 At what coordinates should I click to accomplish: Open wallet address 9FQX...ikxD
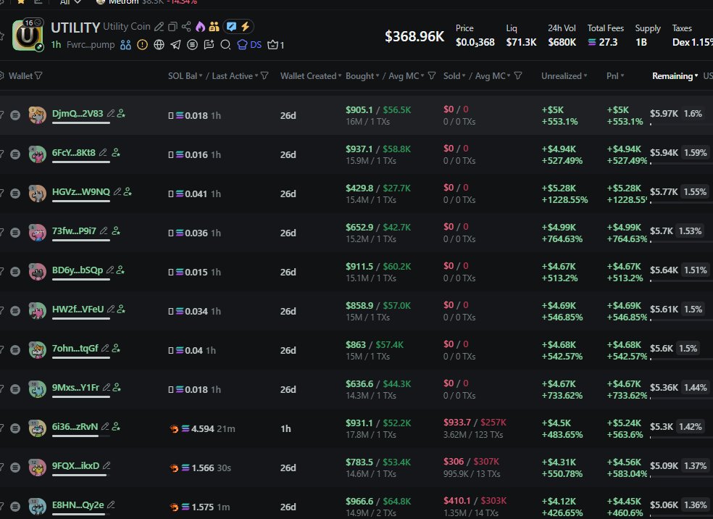click(x=75, y=465)
